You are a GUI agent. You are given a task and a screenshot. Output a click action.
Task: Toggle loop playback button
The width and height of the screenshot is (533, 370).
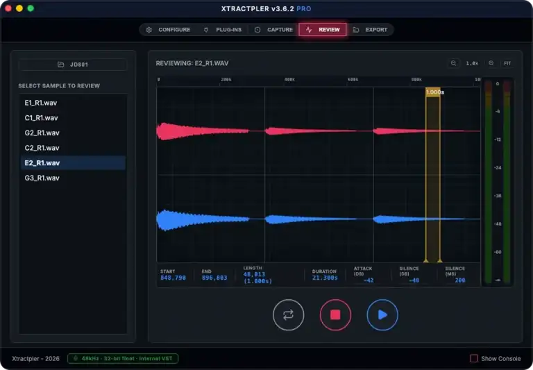288,314
